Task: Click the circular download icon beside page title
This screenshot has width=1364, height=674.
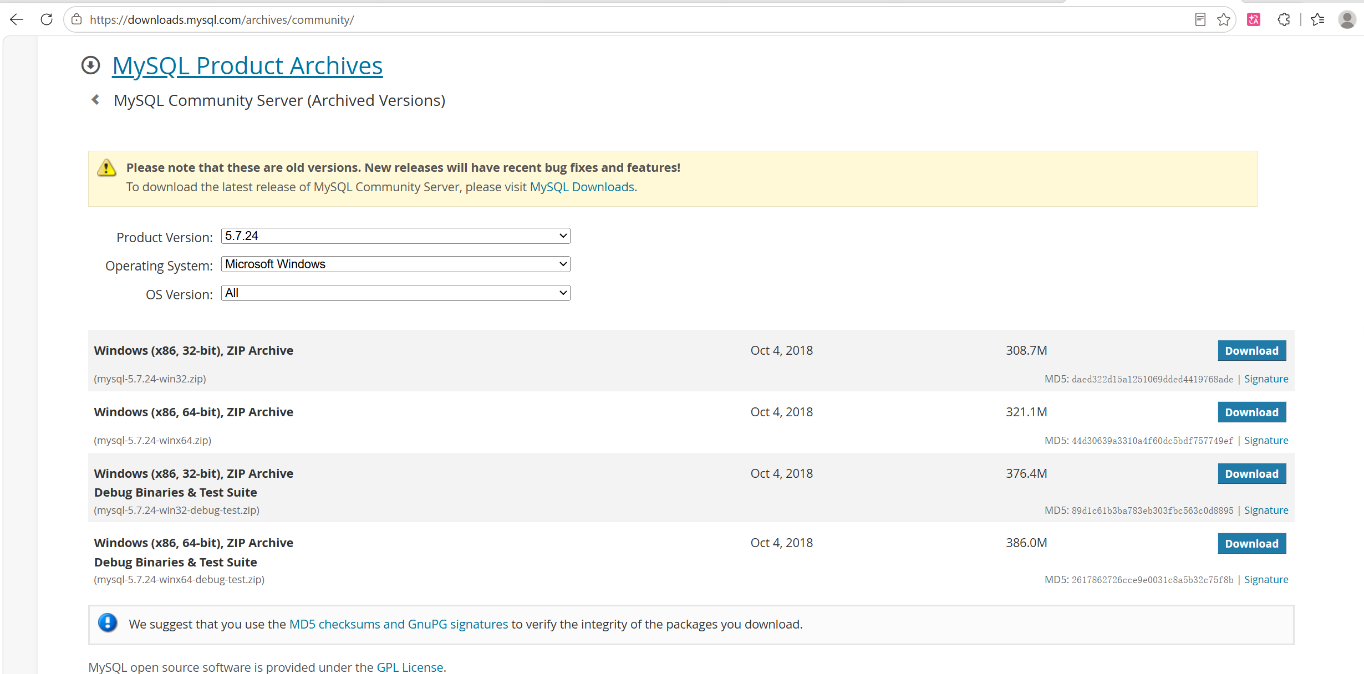Action: [x=91, y=65]
